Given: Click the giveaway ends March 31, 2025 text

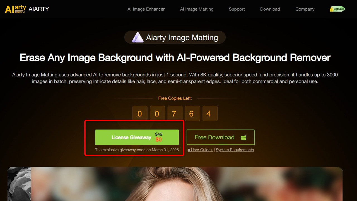Looking at the screenshot, I should (x=137, y=150).
